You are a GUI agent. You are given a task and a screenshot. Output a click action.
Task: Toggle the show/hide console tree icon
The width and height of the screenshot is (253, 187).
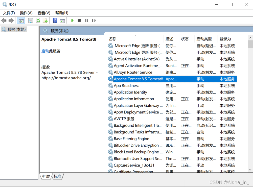point(21,20)
